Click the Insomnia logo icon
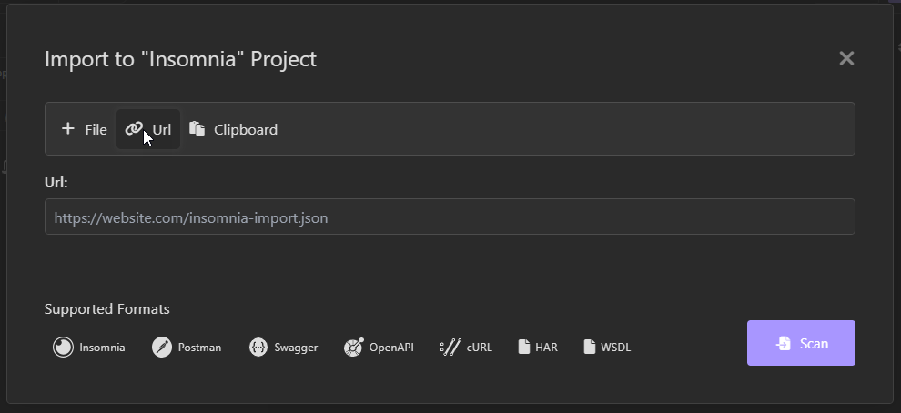Image resolution: width=901 pixels, height=413 pixels. tap(63, 347)
